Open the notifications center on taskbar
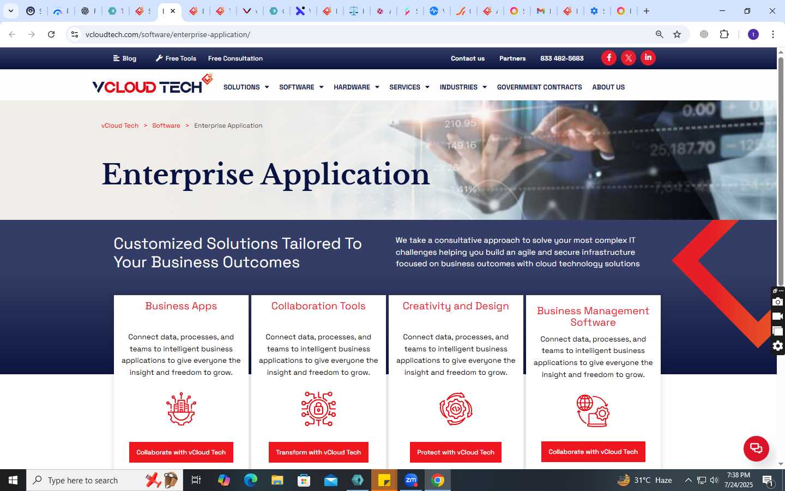 pyautogui.click(x=768, y=480)
